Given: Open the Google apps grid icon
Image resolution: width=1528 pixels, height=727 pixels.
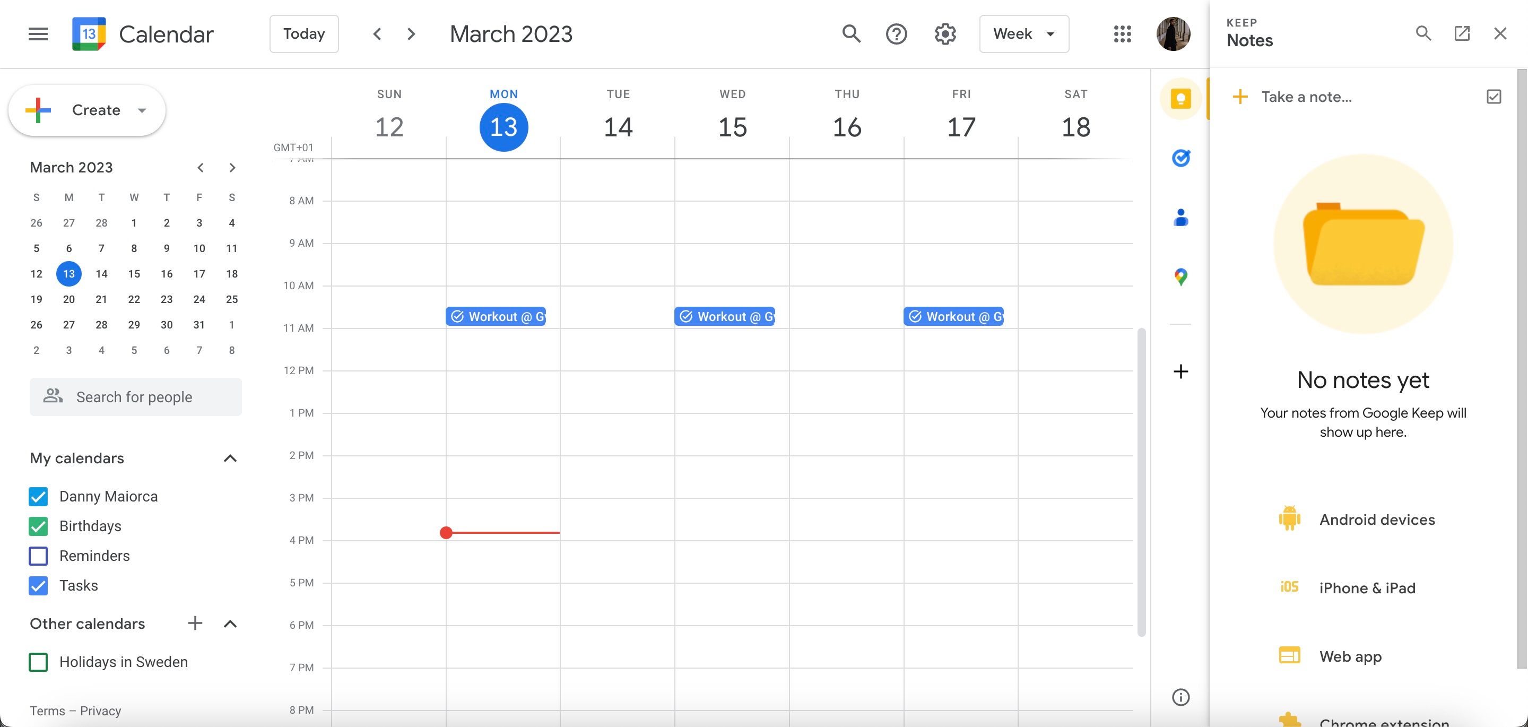Looking at the screenshot, I should [1122, 34].
